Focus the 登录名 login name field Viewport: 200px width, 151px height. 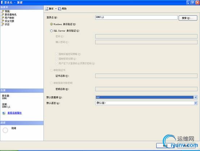point(136,17)
